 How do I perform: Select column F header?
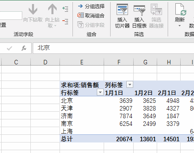(x=119, y=62)
